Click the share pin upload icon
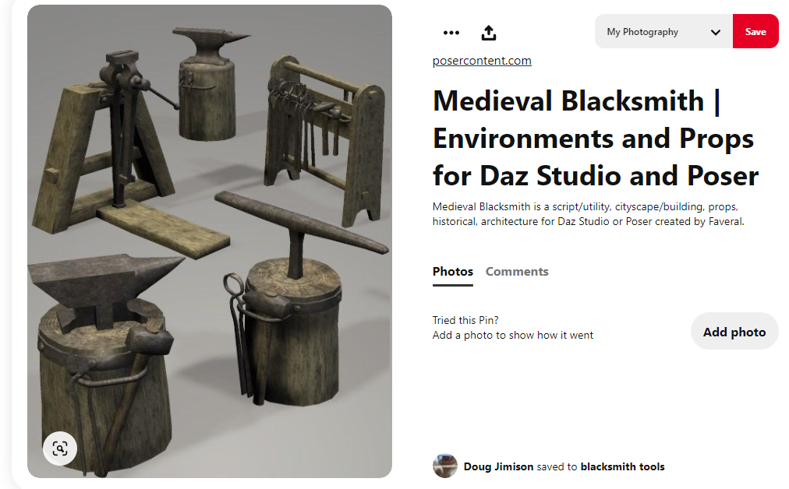 pyautogui.click(x=489, y=33)
